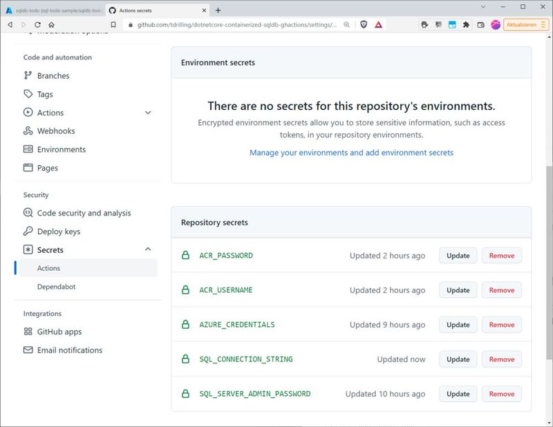Reload the page with the refresh icon
This screenshot has width=553, height=427.
pyautogui.click(x=37, y=25)
